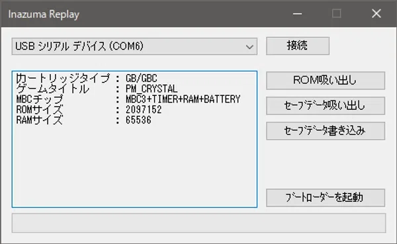Click the 接続 connect button
This screenshot has width=397, height=244.
pos(298,46)
